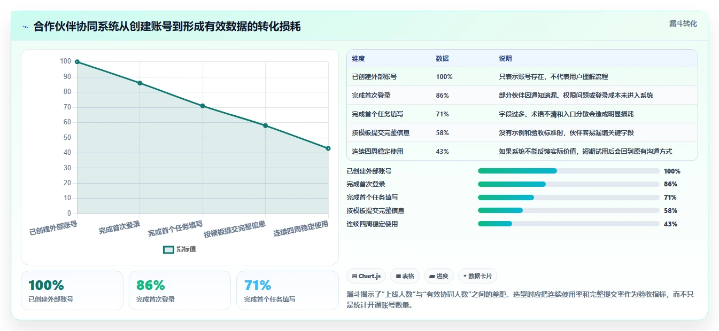Screen dimensions: 719x331
Task: Toggle the 指标值 legend swatch
Action: pyautogui.click(x=168, y=249)
